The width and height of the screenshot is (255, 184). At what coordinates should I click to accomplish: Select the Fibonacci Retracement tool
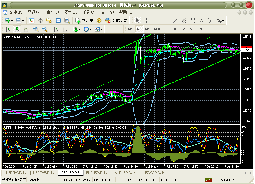pyautogui.click(x=193, y=21)
